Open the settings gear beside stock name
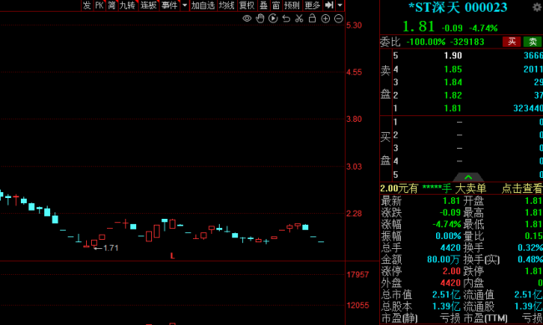543x325 pixels. pyautogui.click(x=537, y=8)
